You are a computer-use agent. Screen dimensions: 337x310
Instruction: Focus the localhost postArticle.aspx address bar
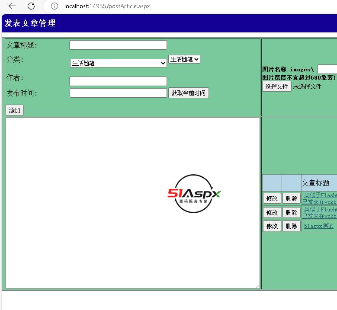coord(107,6)
